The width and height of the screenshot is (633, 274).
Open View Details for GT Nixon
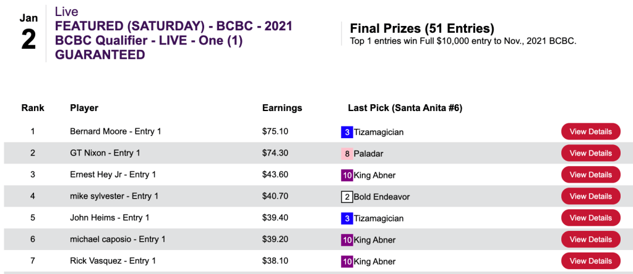pyautogui.click(x=590, y=153)
